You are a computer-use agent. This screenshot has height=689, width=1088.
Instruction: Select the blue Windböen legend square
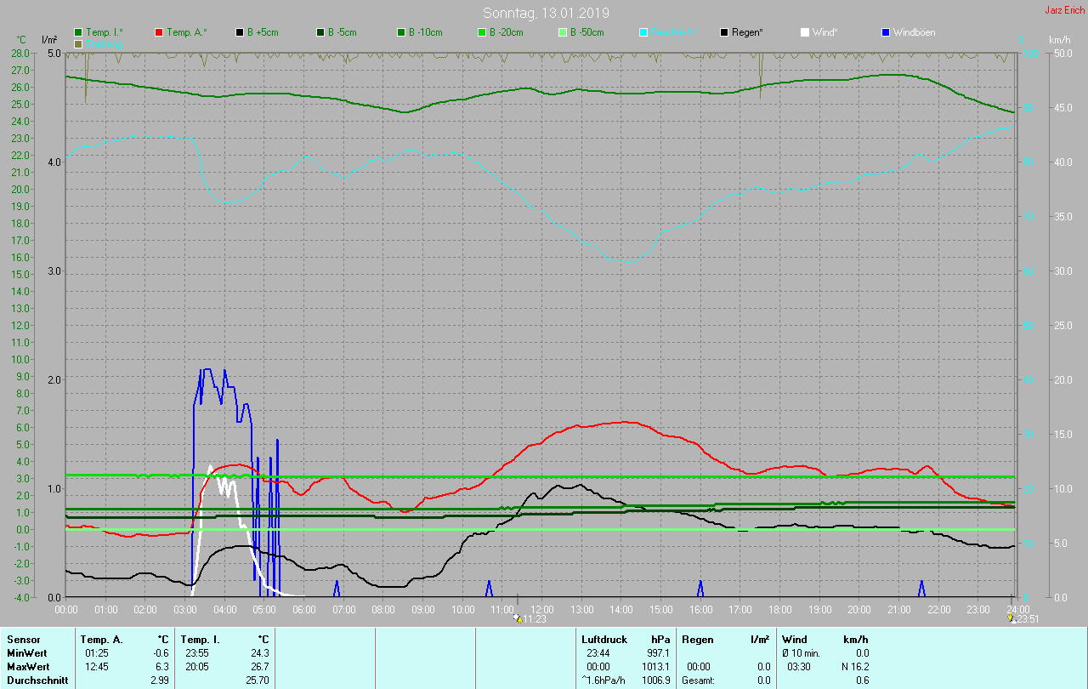(886, 32)
